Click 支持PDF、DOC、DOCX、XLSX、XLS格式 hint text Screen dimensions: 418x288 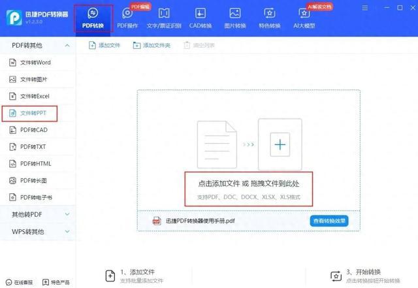pos(248,197)
